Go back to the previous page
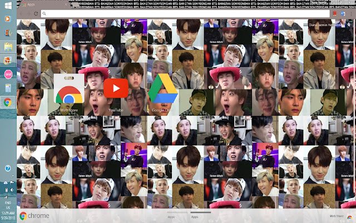The width and height of the screenshot is (356, 223). pyautogui.click(x=21, y=13)
